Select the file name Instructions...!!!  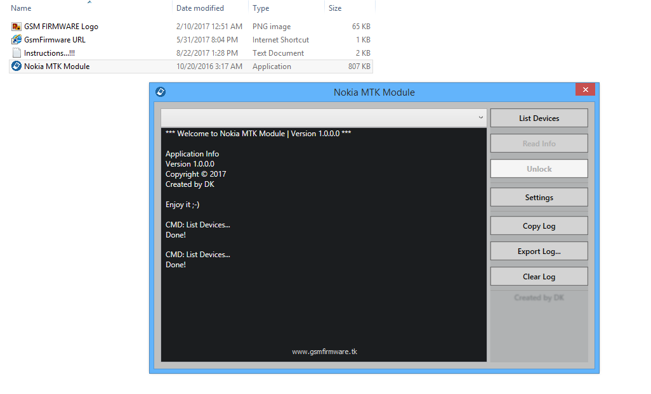point(49,53)
